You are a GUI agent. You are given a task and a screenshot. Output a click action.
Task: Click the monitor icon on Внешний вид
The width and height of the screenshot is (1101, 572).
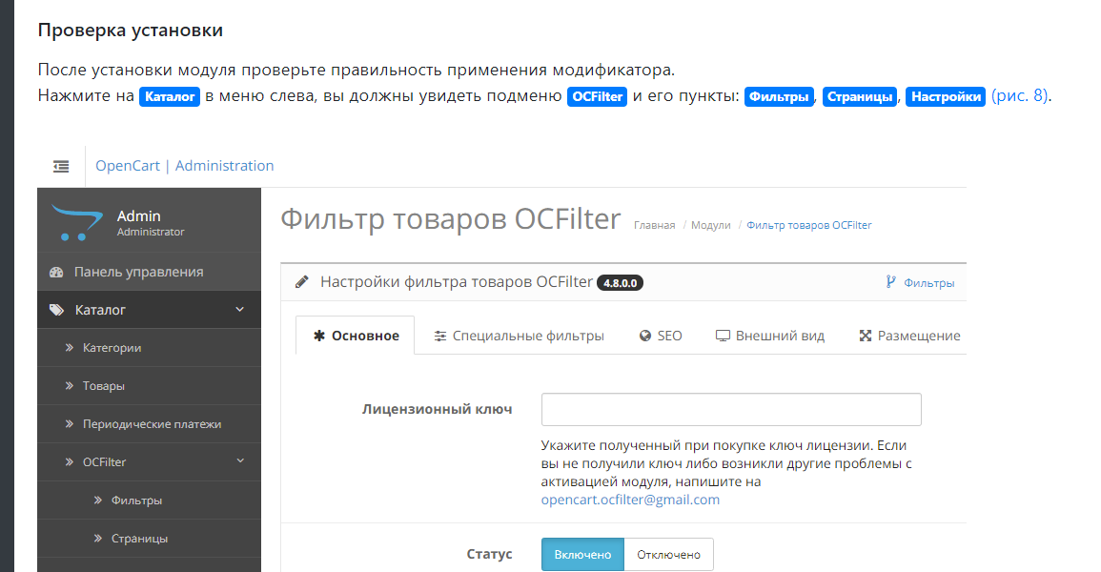click(x=723, y=337)
